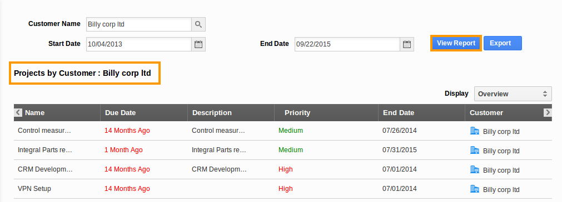Sort by the Due Date column header
This screenshot has height=202, width=562.
tap(121, 113)
